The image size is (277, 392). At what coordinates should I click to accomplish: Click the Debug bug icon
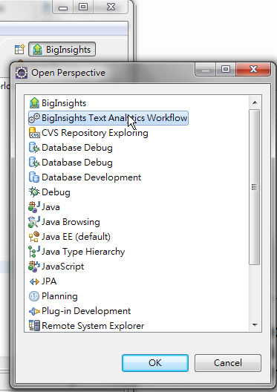point(34,192)
